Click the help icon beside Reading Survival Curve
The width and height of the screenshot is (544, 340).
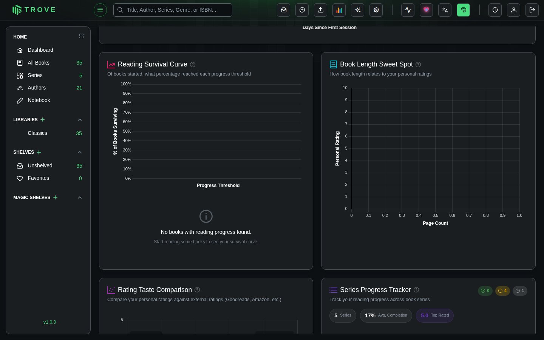[193, 65]
